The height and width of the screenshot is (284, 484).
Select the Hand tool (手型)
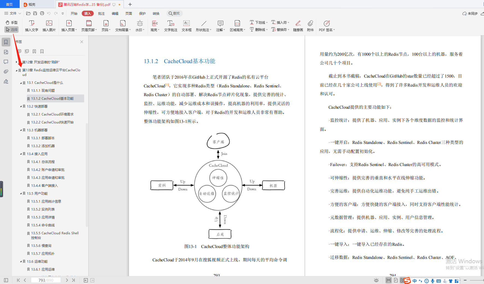(11, 22)
